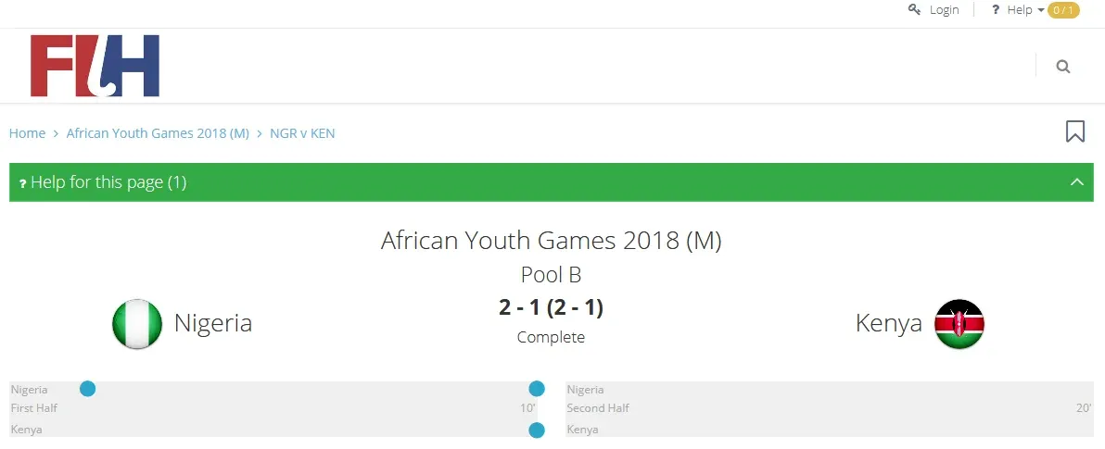Click Nigeria's earliest first-half goal marker
1105x449 pixels.
[x=88, y=389]
